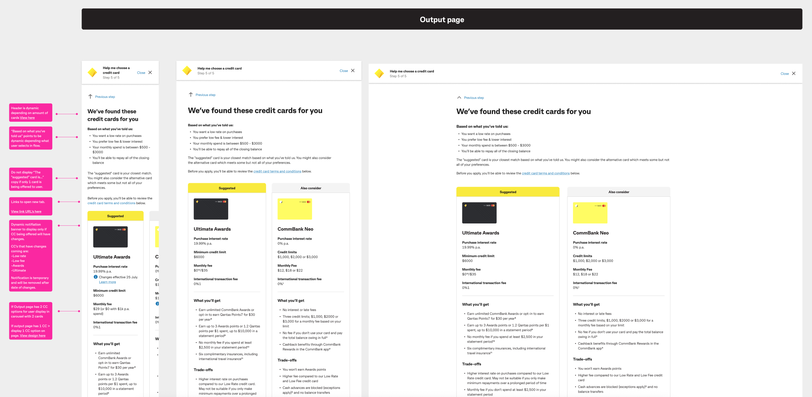Viewport: 812px width, 397px height.
Task: Click the up-arrow icon beside Previous step in tablet layout
Action: point(191,95)
